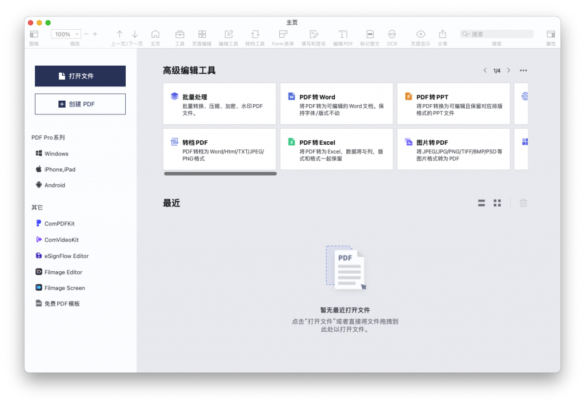The width and height of the screenshot is (585, 405).
Task: Open the Filmage Editor link
Action: pos(63,272)
